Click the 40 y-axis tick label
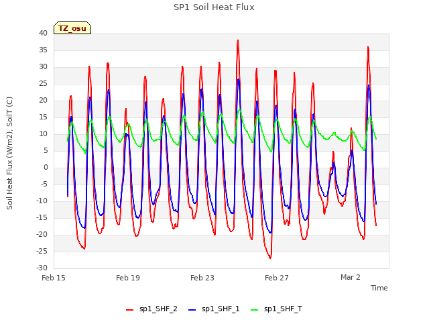 pyautogui.click(x=43, y=33)
